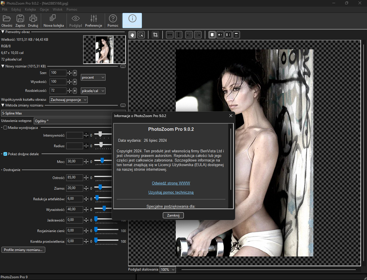Click PhotoZoom app icon in title bar
The height and width of the screenshot is (280, 367).
coord(3,3)
